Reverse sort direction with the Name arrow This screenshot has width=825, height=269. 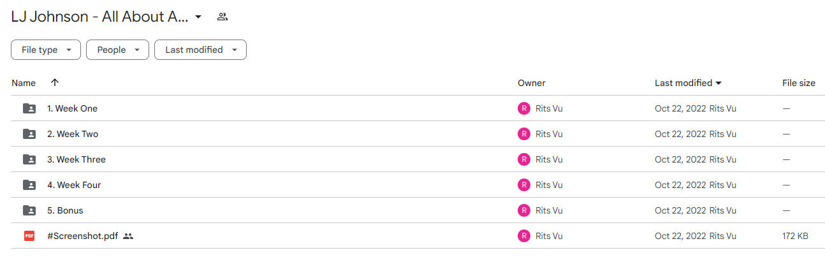pos(55,83)
